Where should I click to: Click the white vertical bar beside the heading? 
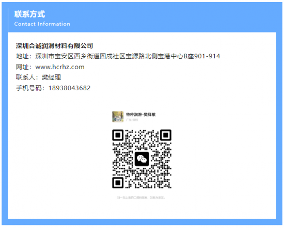tap(8, 20)
